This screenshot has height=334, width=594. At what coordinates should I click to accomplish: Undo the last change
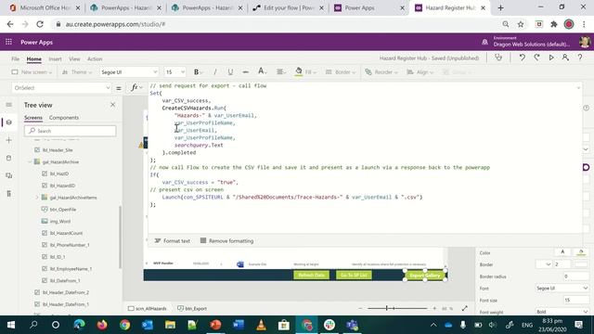522,58
